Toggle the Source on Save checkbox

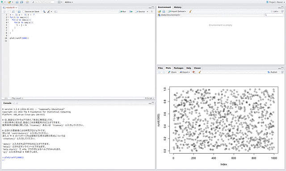(x=24, y=12)
